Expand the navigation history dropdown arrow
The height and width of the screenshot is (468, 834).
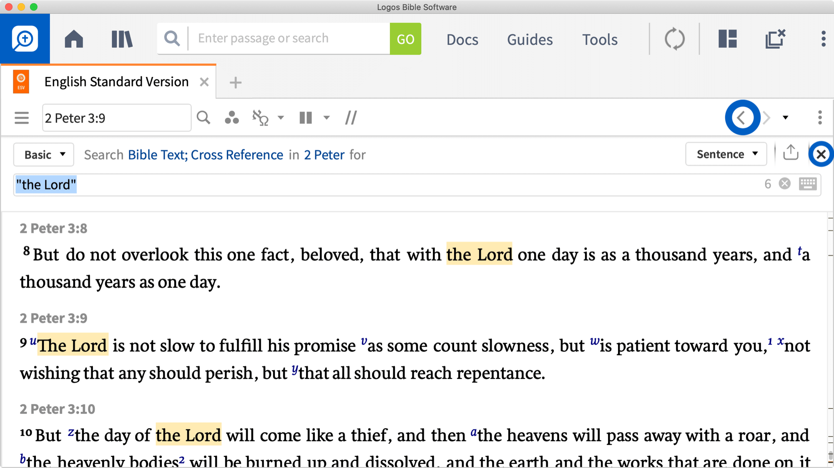(x=786, y=118)
